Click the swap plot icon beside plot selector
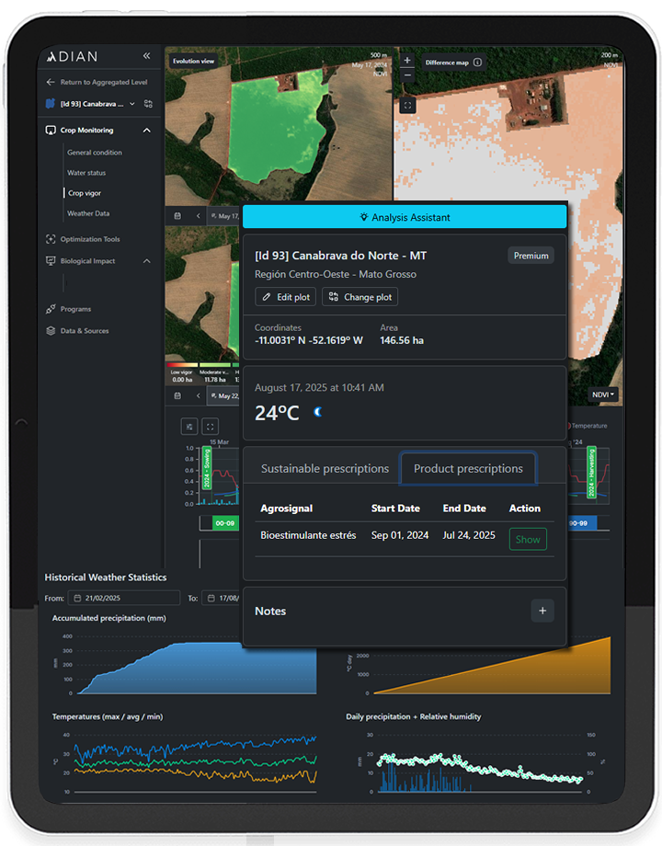Image resolution: width=662 pixels, height=846 pixels. pos(148,104)
